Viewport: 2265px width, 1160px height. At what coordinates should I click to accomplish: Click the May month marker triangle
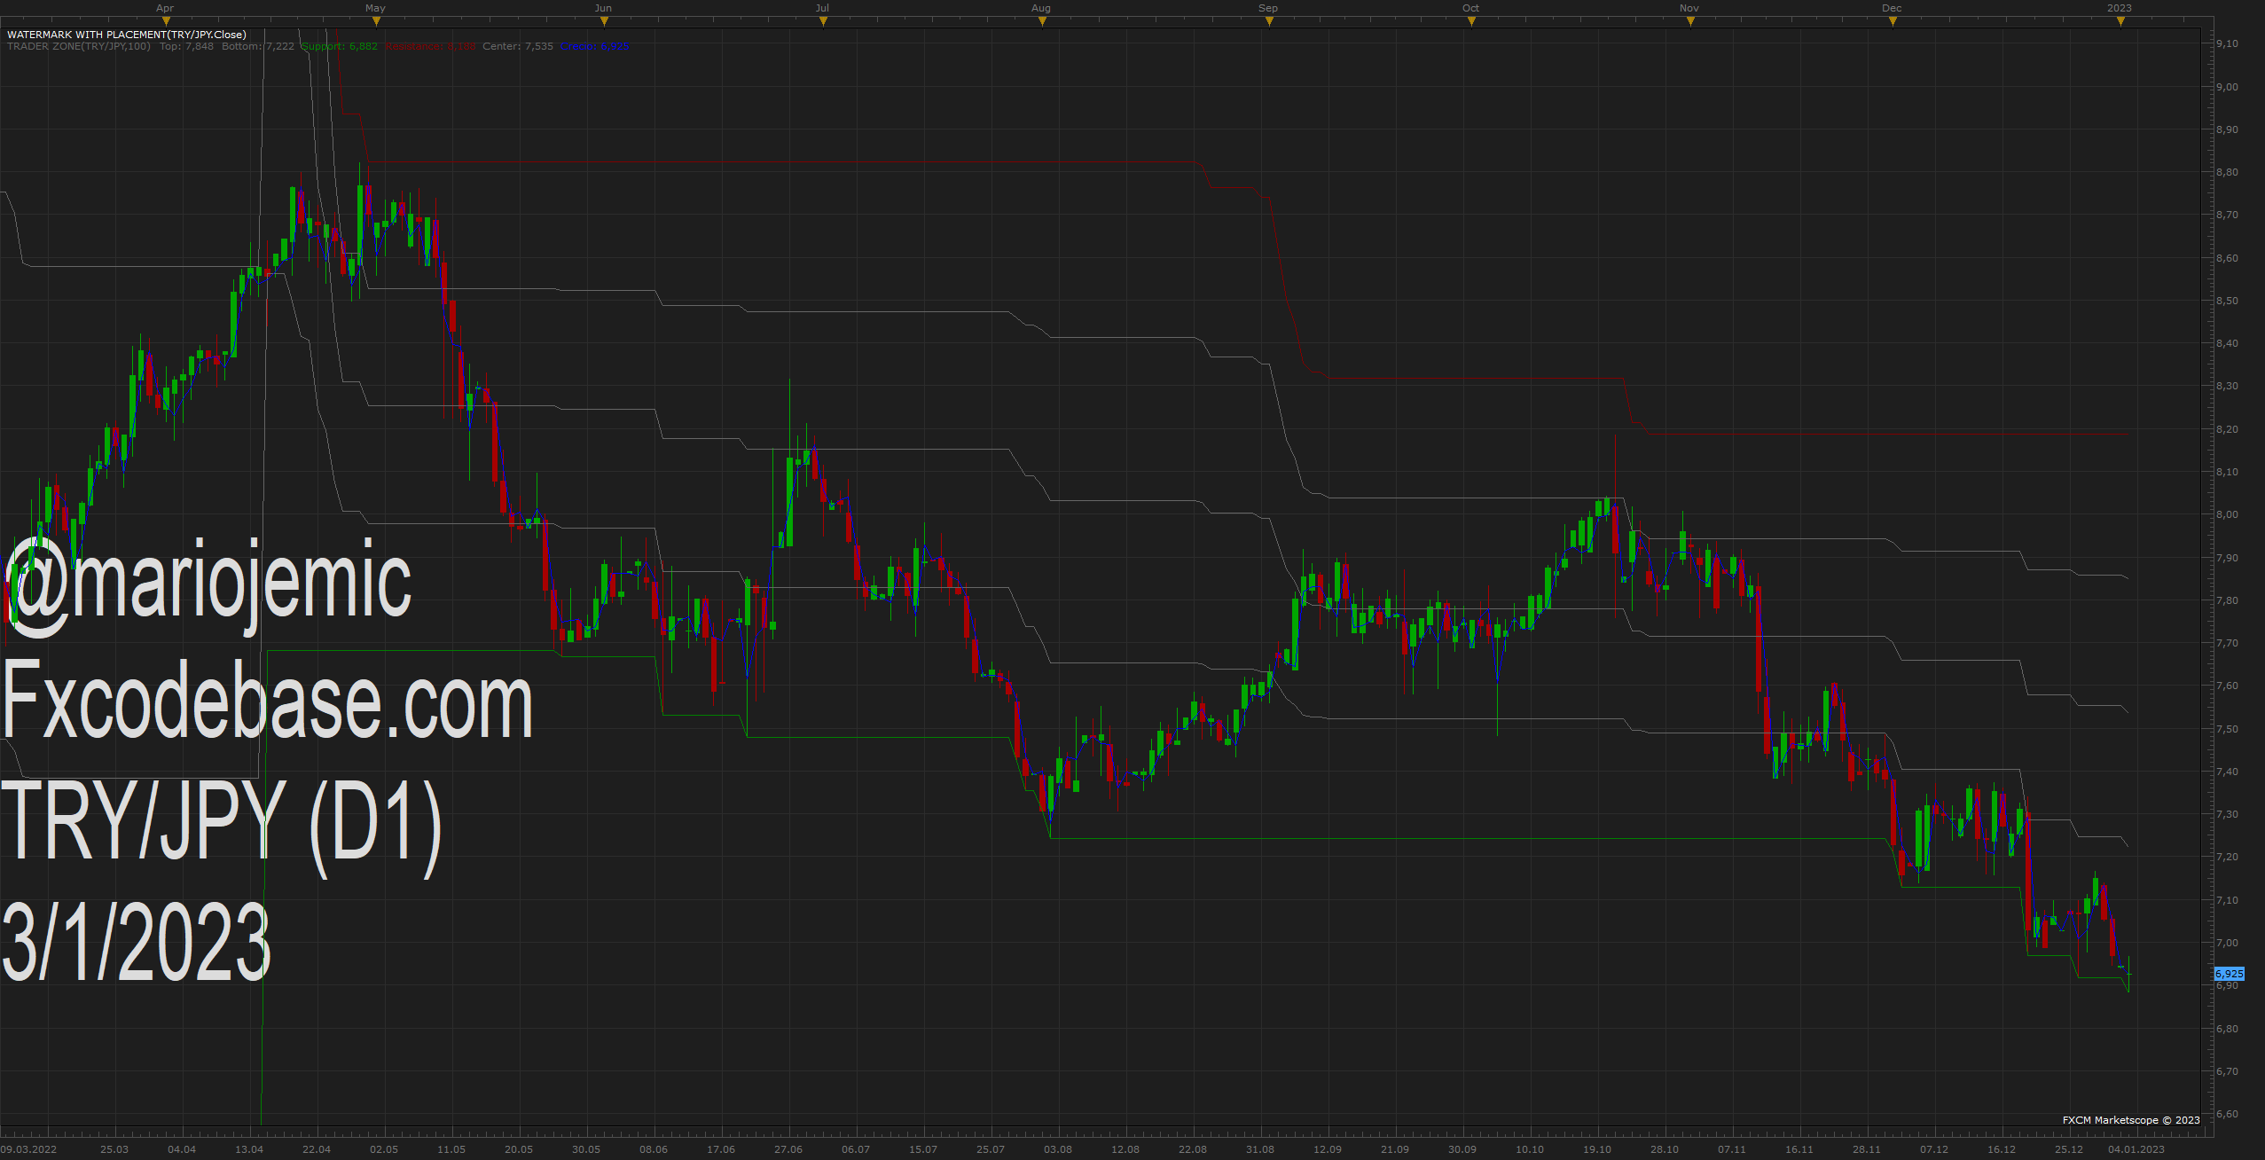376,22
